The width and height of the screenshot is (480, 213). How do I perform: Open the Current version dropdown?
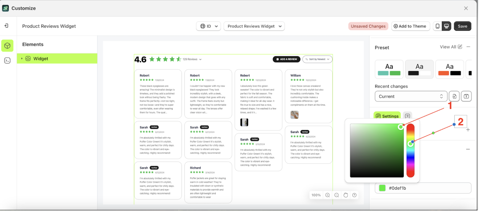[x=411, y=96]
